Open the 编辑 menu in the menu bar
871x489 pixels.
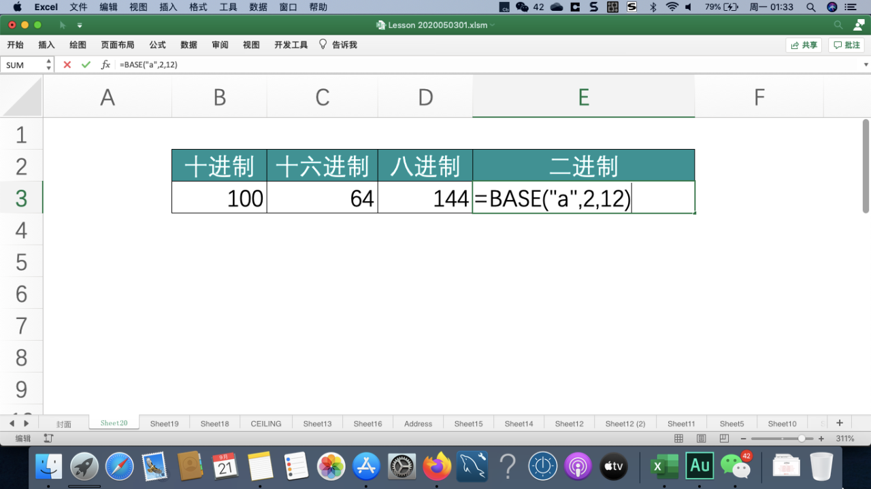(x=108, y=7)
